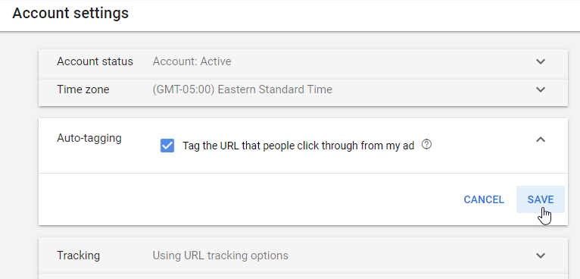The width and height of the screenshot is (580, 279).
Task: Expand the Account status section chevron
Action: point(541,61)
